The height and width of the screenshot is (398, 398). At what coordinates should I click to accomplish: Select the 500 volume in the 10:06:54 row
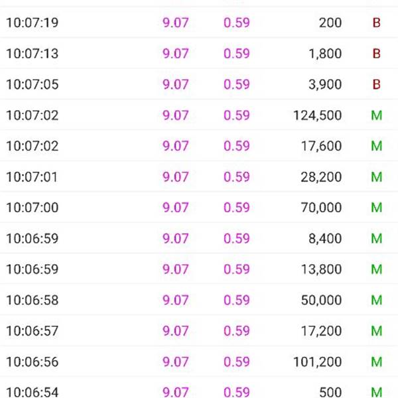(330, 392)
